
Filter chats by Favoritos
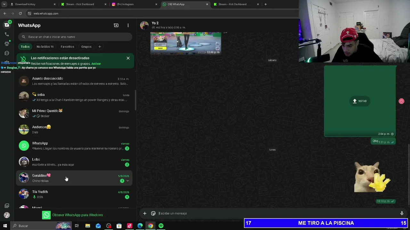67,47
